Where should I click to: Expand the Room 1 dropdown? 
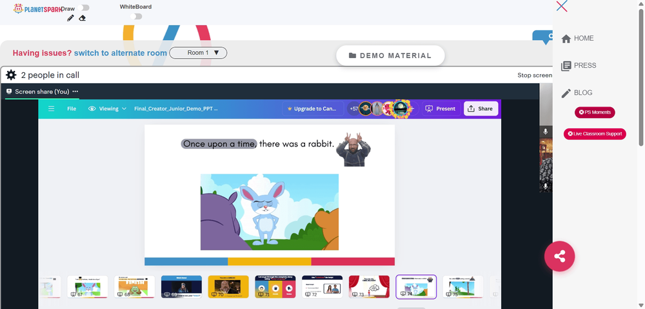click(x=198, y=53)
